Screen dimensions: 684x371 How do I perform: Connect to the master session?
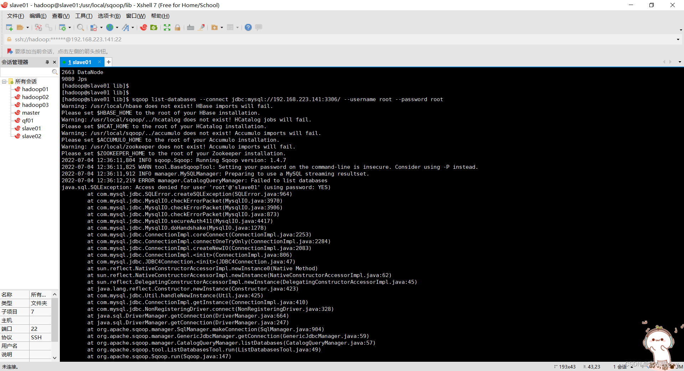click(31, 113)
